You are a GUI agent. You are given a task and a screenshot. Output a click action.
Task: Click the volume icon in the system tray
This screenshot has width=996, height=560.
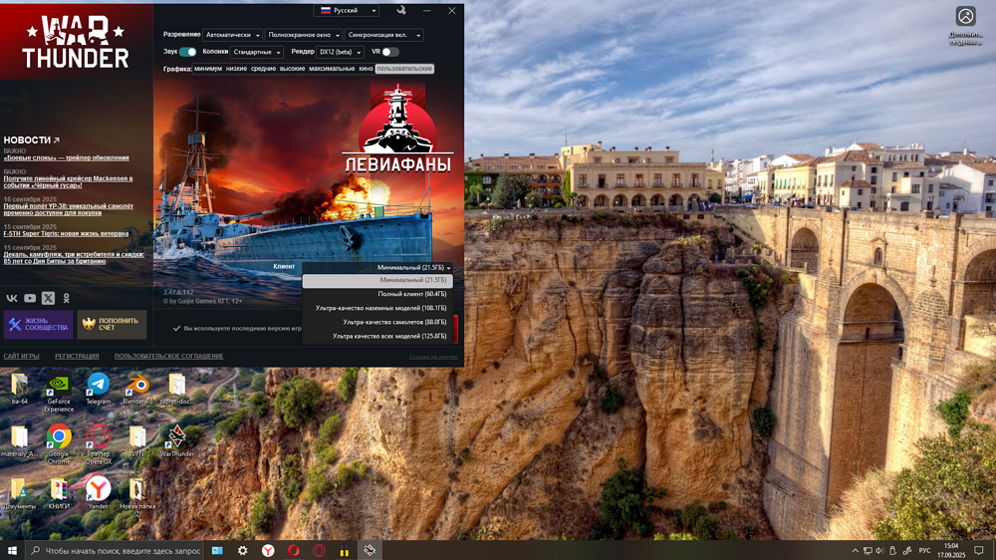879,550
